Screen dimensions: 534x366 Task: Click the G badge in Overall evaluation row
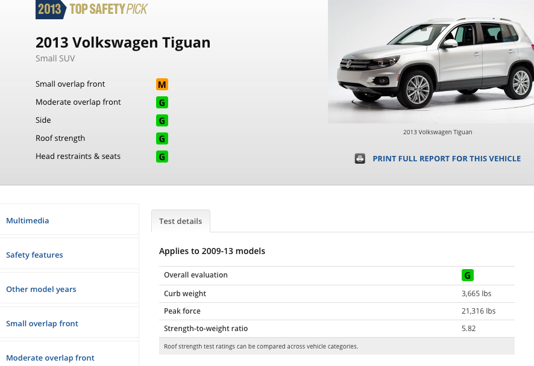click(x=468, y=275)
